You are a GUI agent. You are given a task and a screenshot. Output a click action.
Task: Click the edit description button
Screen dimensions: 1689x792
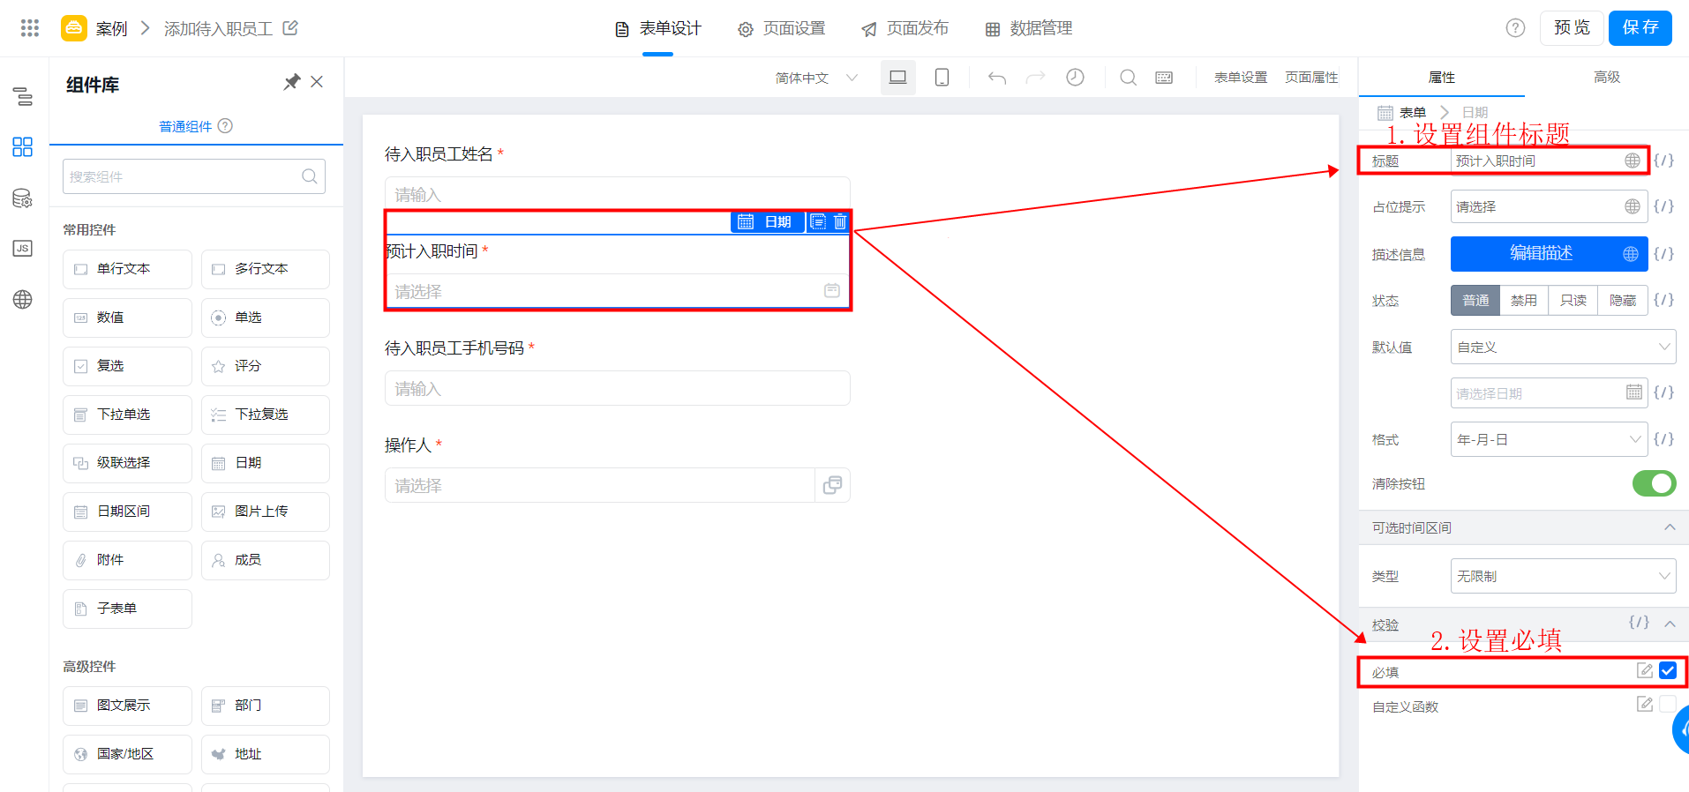click(1549, 253)
